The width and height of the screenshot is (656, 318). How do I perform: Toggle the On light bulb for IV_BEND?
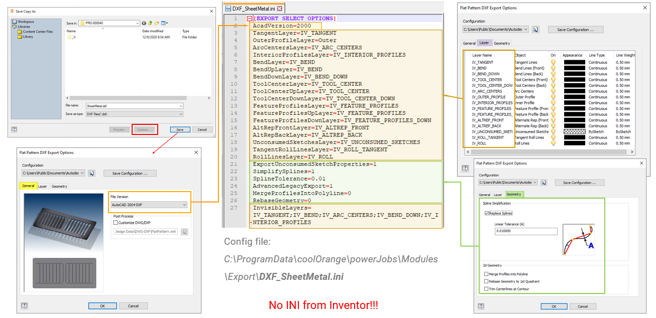click(x=554, y=68)
